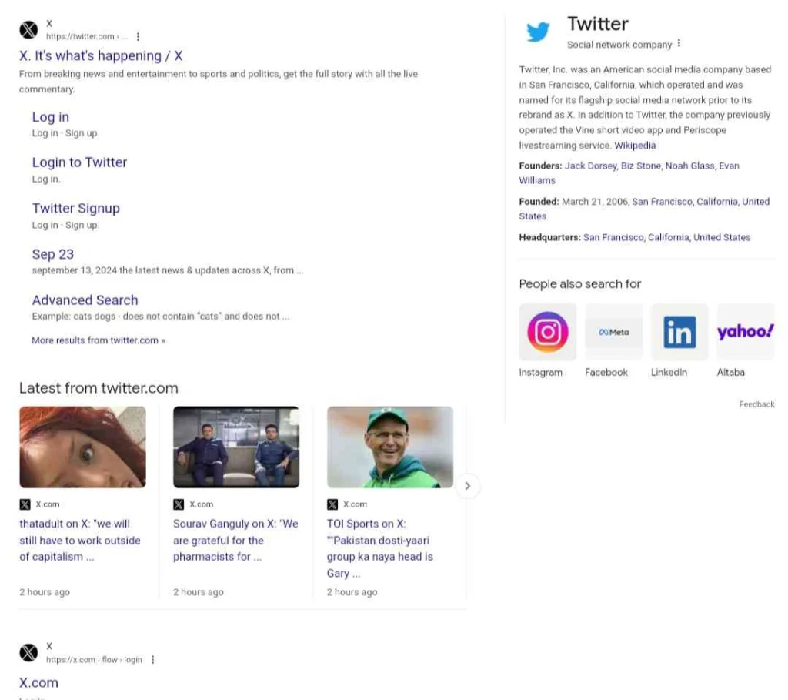Open the thatadult post thumbnail image
The width and height of the screenshot is (788, 700).
click(x=83, y=447)
